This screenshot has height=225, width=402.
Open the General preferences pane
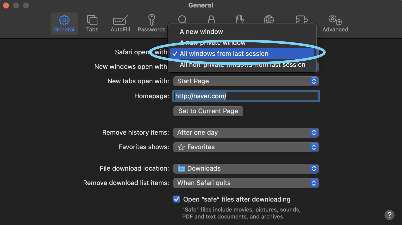[64, 24]
